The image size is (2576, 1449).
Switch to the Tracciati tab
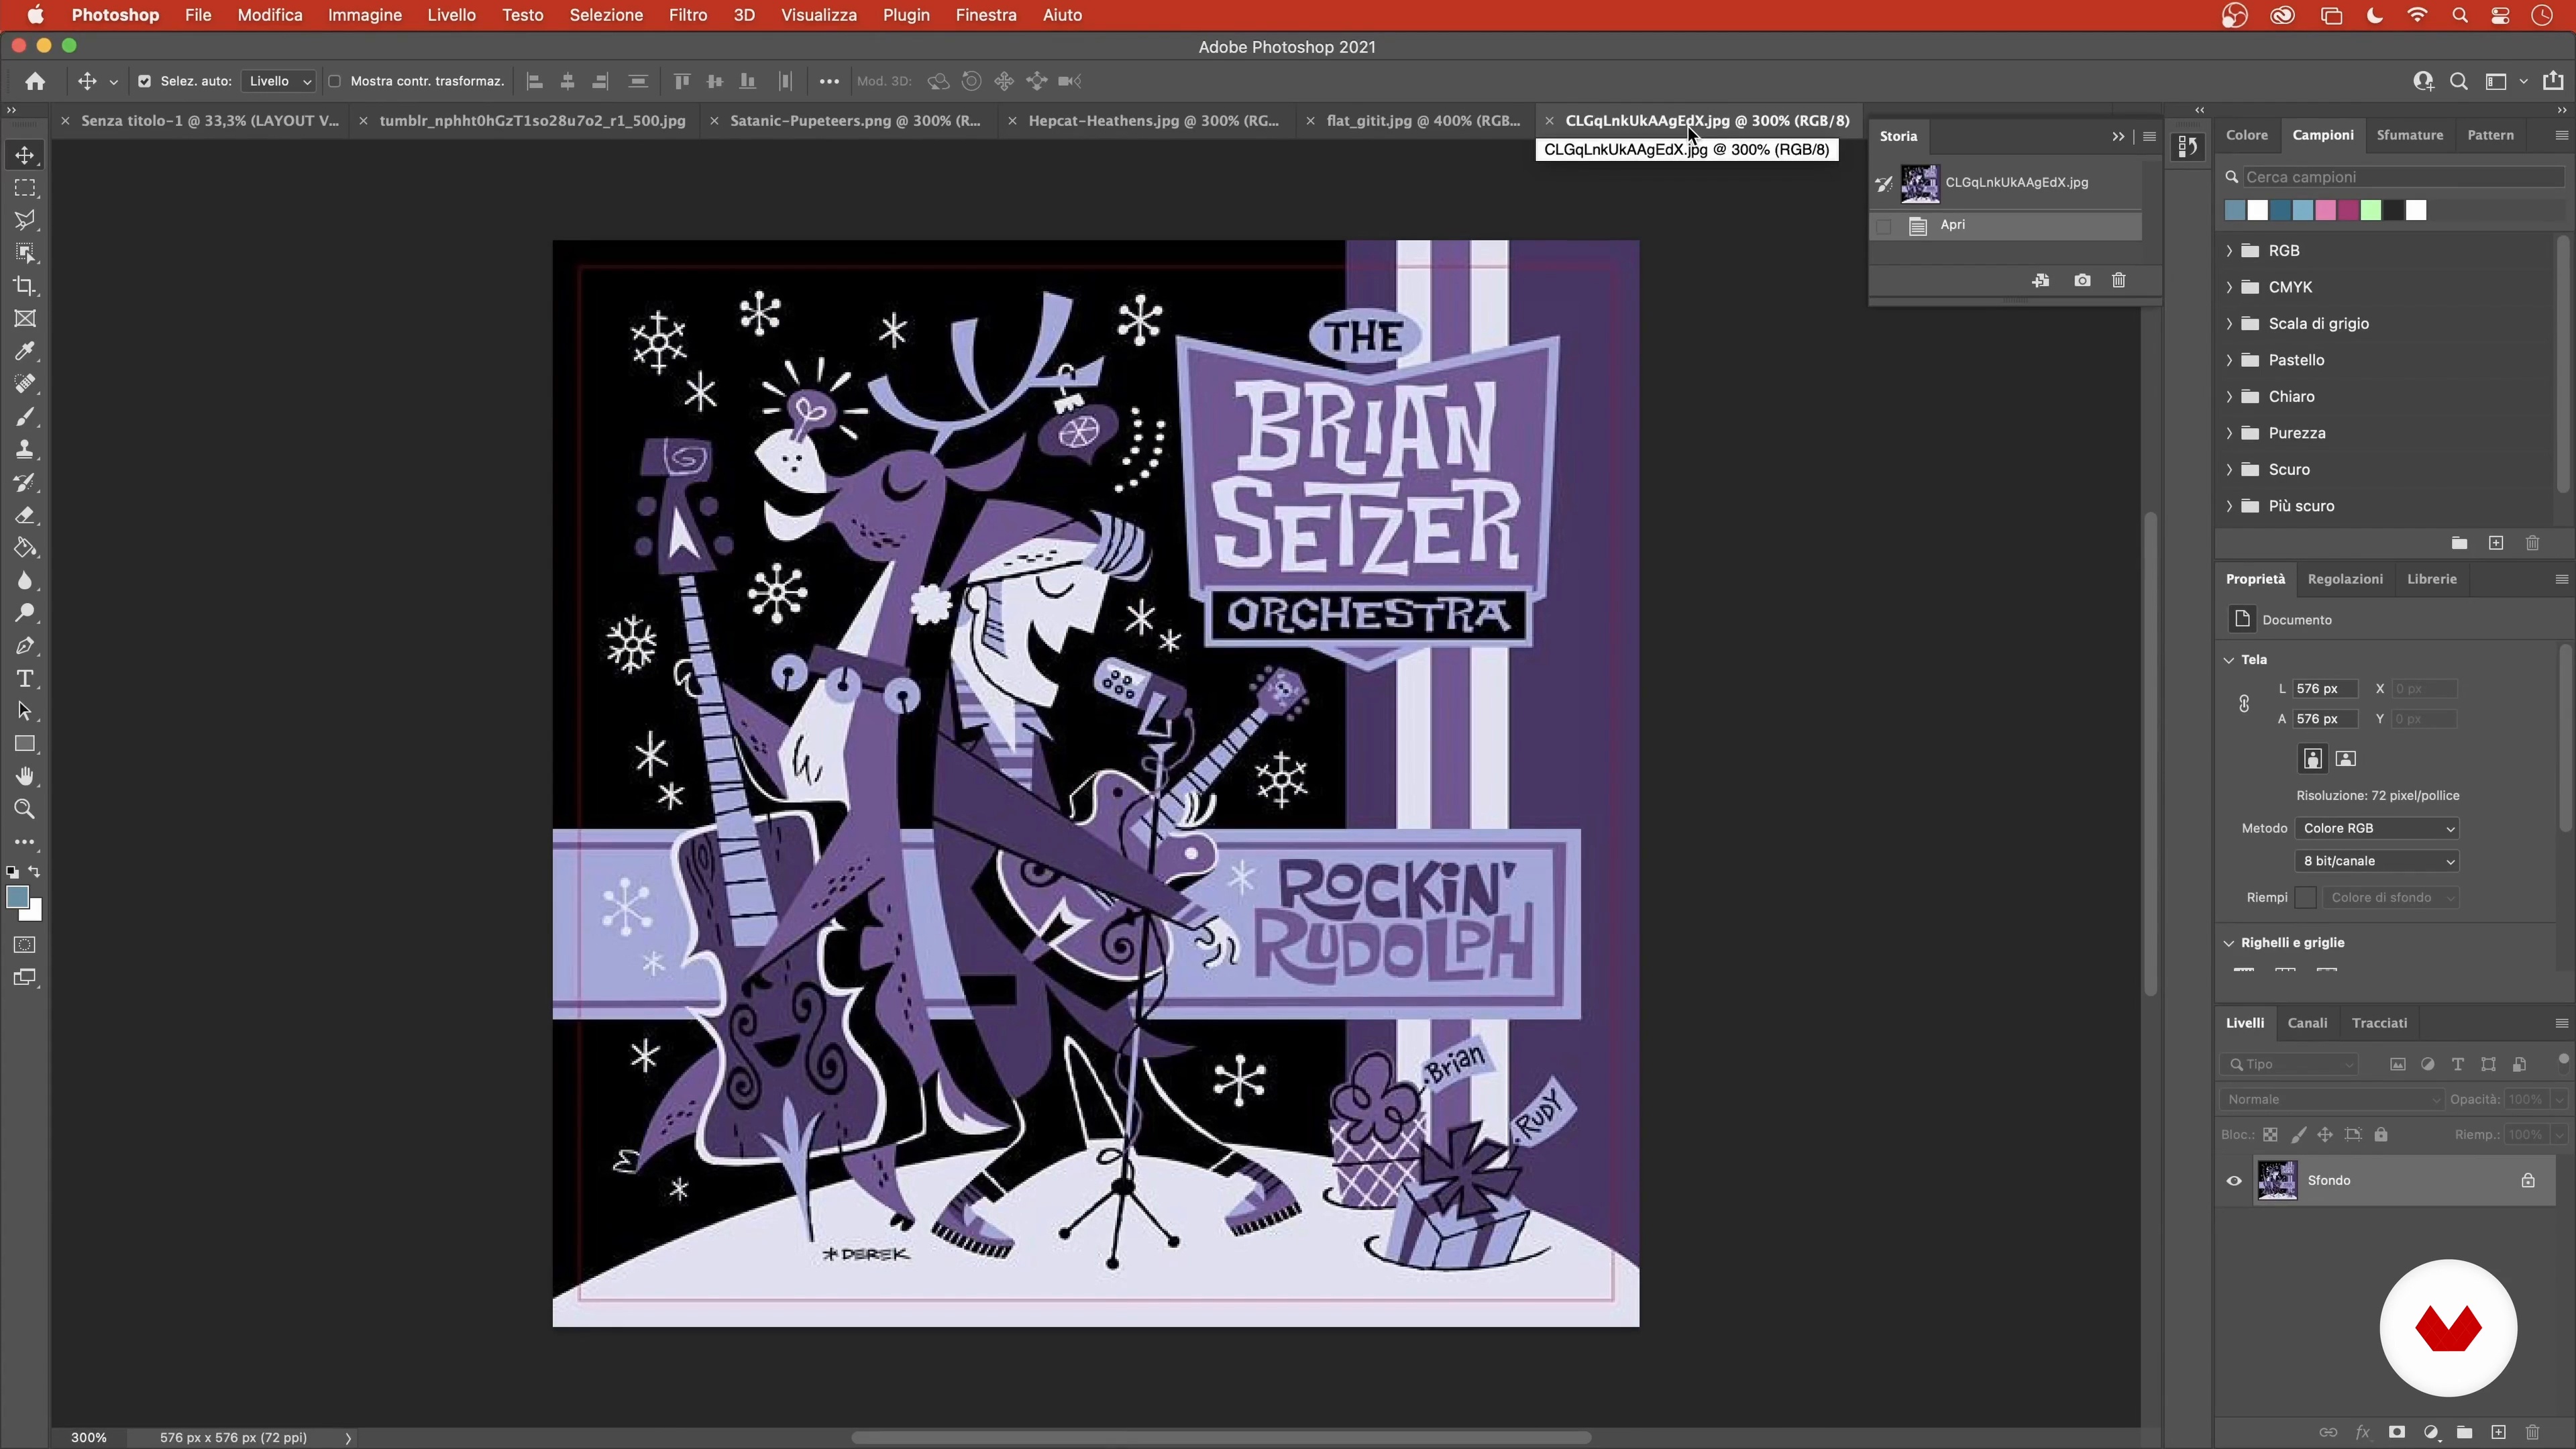pyautogui.click(x=2379, y=1023)
